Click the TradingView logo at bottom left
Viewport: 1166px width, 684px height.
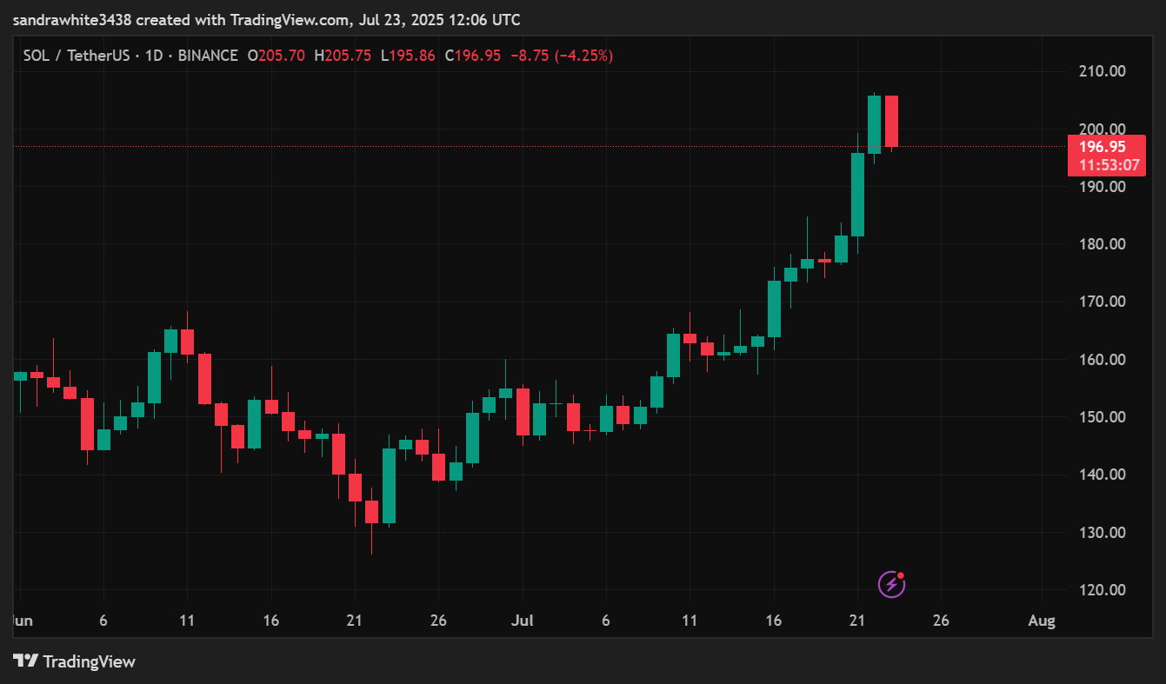click(x=75, y=661)
